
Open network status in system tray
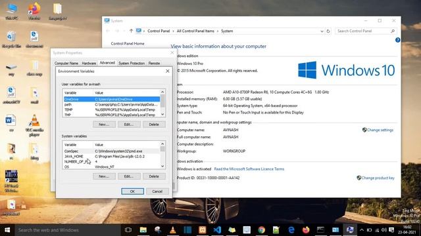point(377,230)
